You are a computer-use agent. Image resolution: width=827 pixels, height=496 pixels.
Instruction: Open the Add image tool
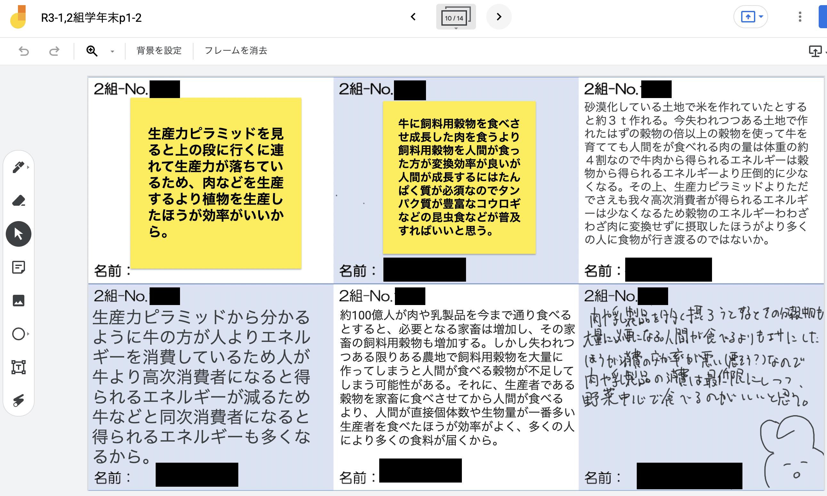[18, 301]
